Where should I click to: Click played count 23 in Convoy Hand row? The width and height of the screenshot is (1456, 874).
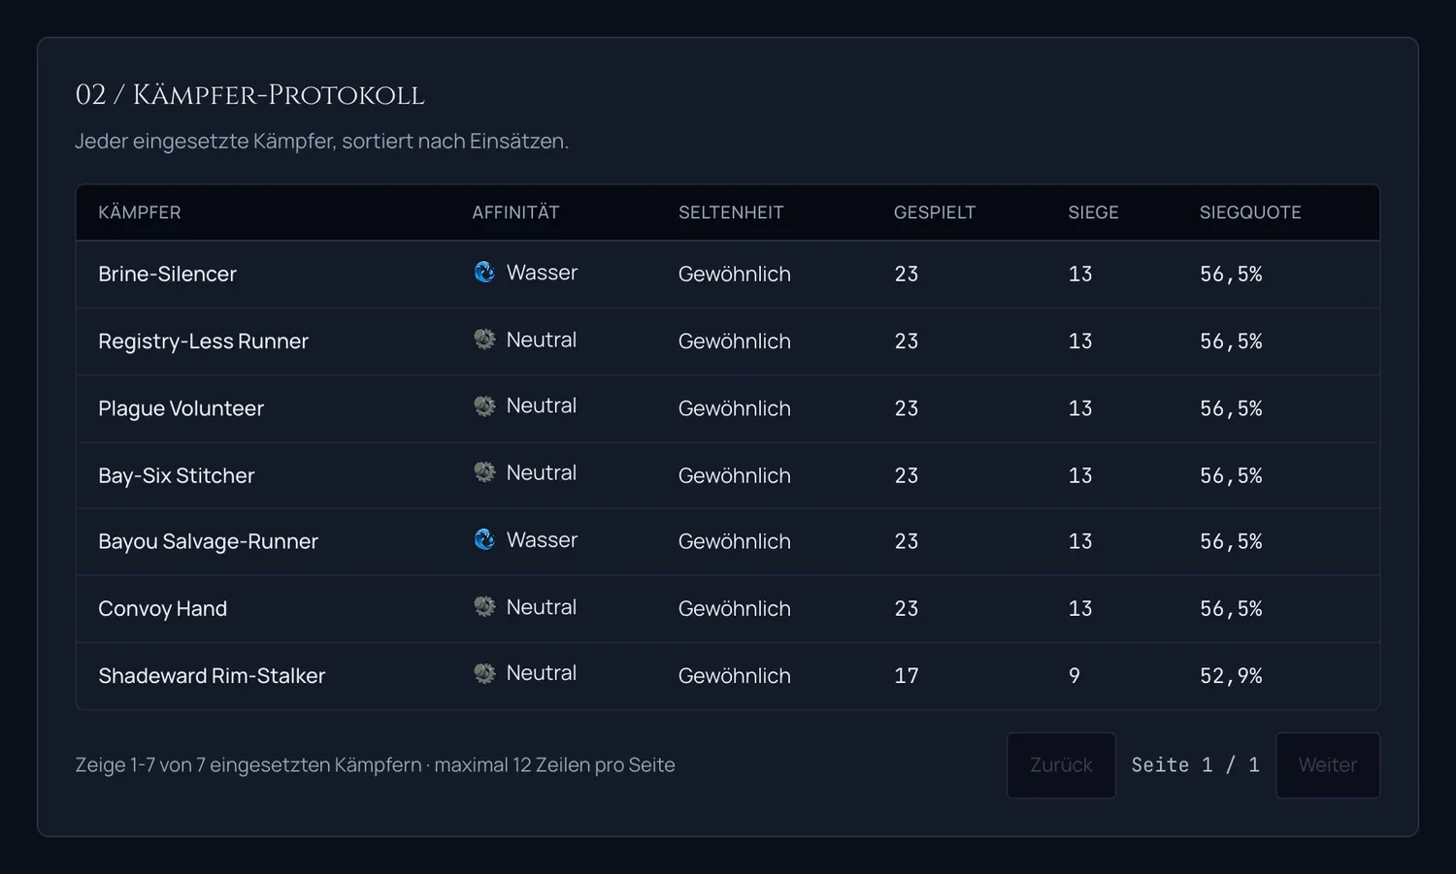click(x=907, y=608)
